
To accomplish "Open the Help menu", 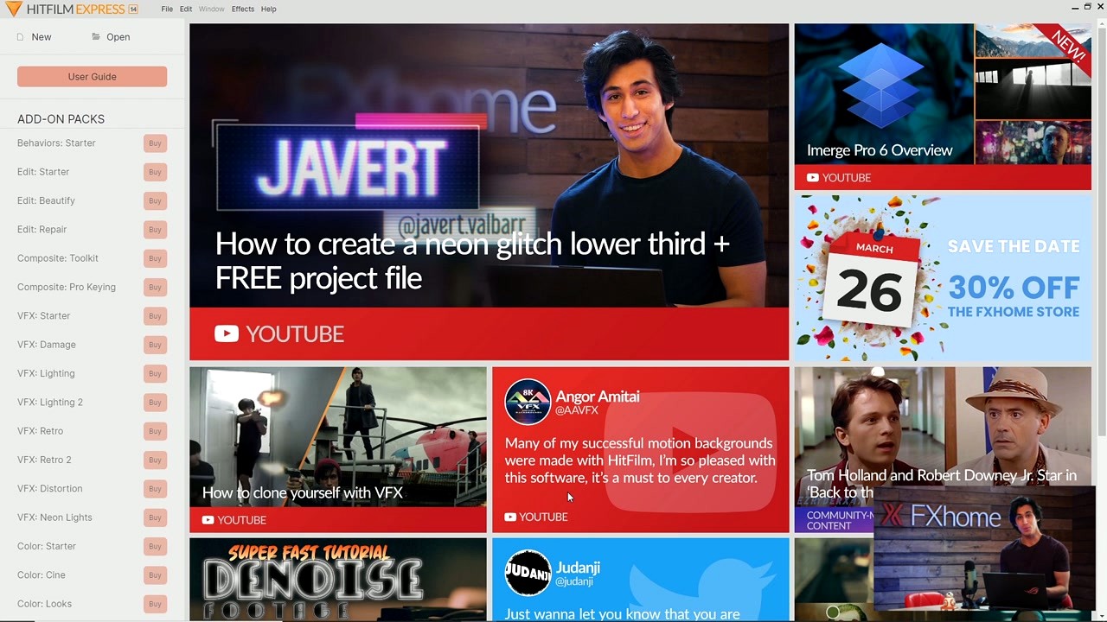I will [x=269, y=9].
